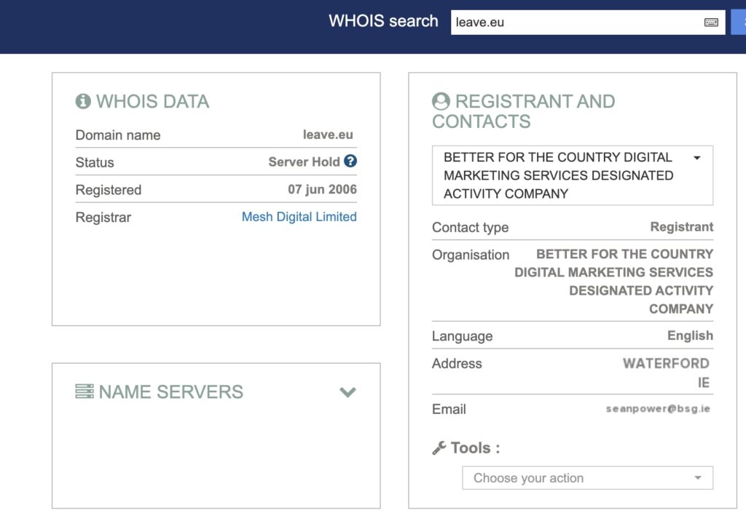Click the WHOIS DATA heading text
This screenshot has width=746, height=513.
[153, 101]
